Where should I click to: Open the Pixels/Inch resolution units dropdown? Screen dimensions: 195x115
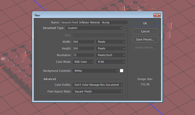(x=111, y=55)
